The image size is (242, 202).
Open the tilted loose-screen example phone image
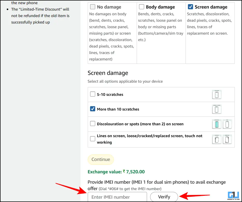point(217,139)
